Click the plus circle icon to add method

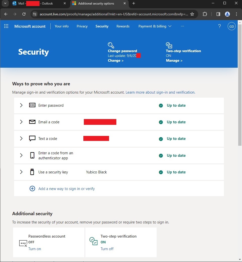[32, 189]
